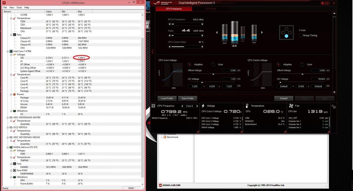
Task: Click the red multi-window icon in Dual Intelligent Processors title bar
Action: [x=325, y=3]
